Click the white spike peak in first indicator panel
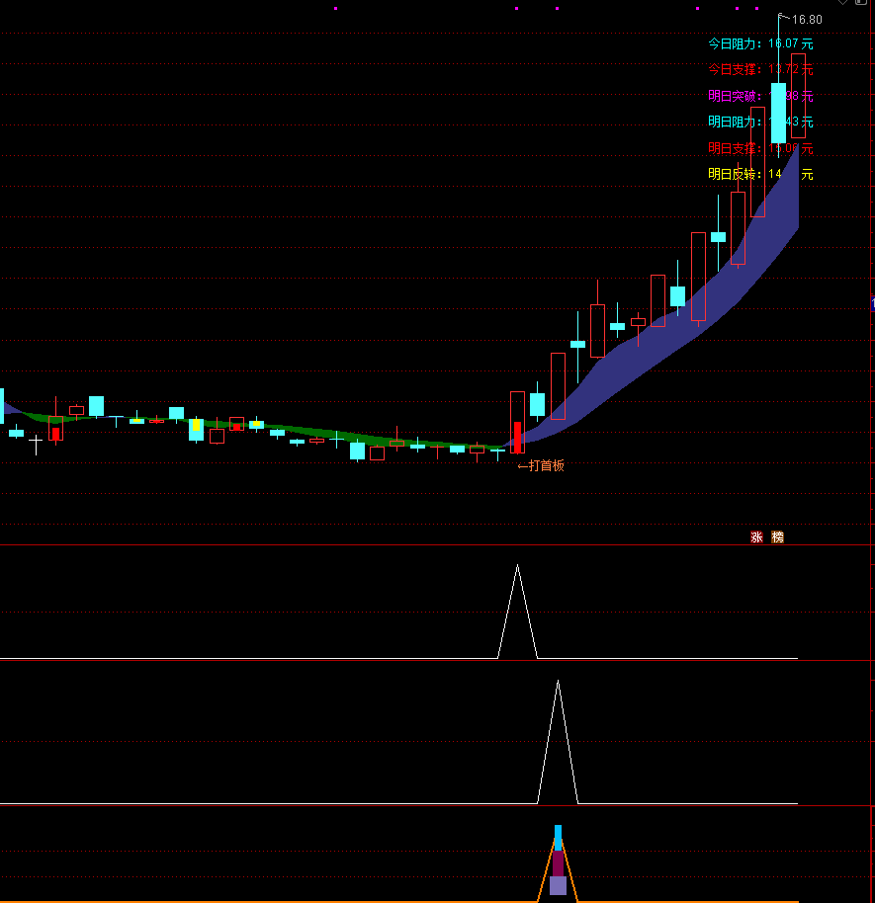The image size is (875, 903). pyautogui.click(x=517, y=567)
